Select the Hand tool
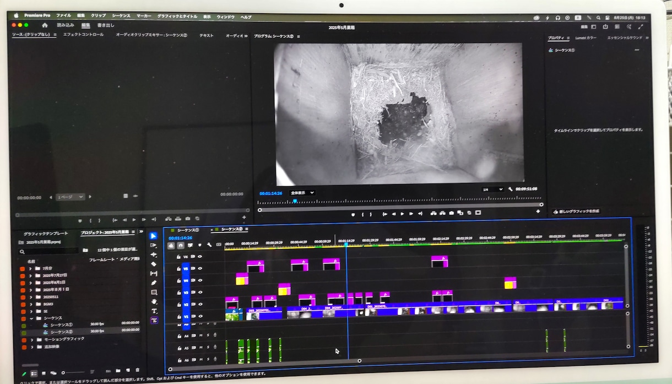 [154, 301]
